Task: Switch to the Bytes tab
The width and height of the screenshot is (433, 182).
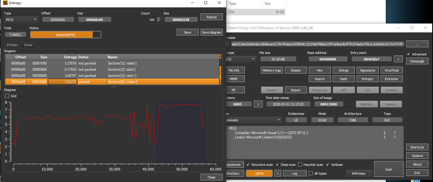Action: click(x=28, y=45)
